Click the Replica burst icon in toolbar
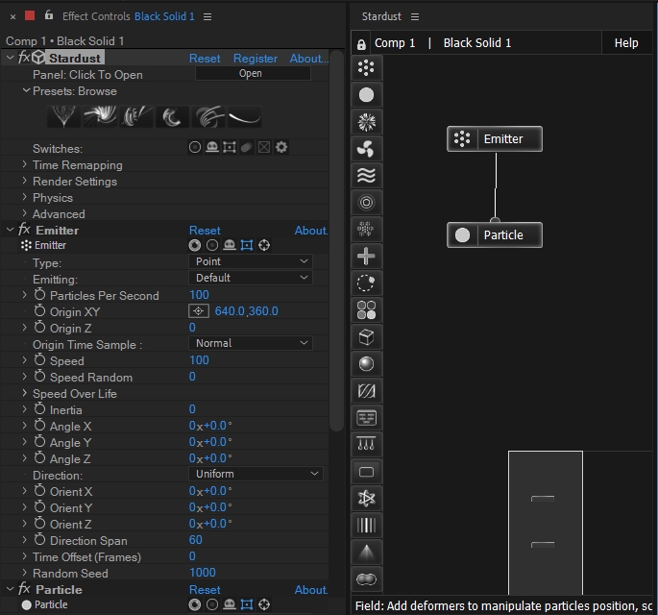The image size is (658, 615). pyautogui.click(x=366, y=122)
